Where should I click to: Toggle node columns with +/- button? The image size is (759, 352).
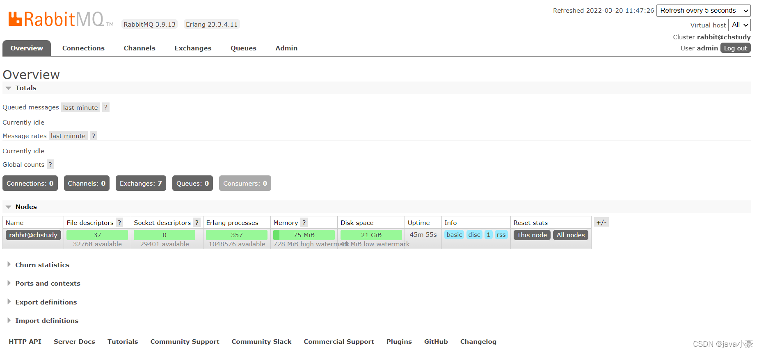pos(601,223)
